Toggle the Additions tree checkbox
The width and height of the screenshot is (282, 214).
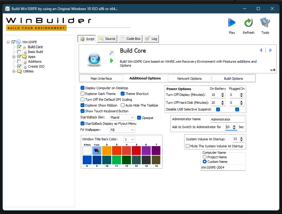(x=19, y=61)
